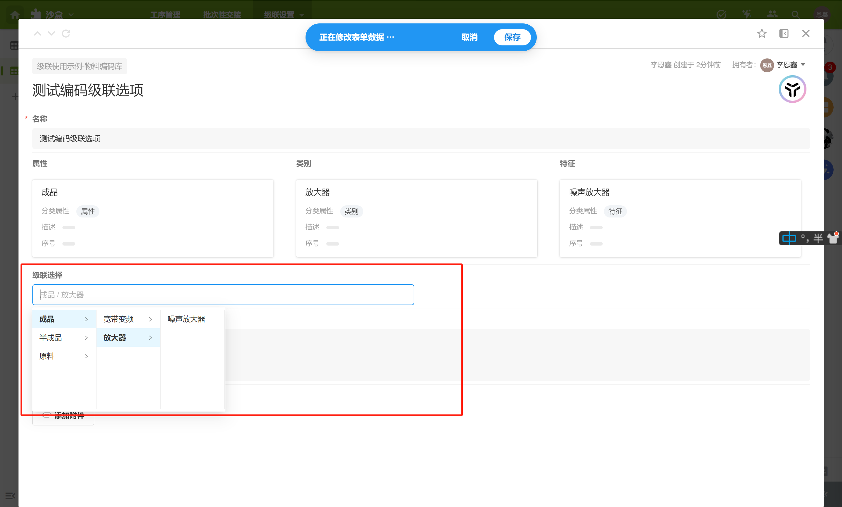Image resolution: width=842 pixels, height=507 pixels.
Task: Go to previous record up arrow
Action: [38, 34]
